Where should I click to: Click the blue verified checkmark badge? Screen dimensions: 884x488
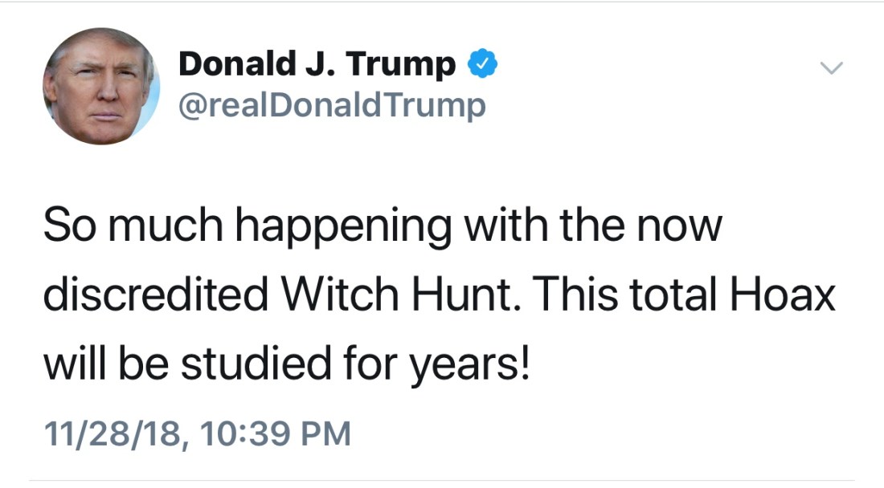(x=484, y=63)
